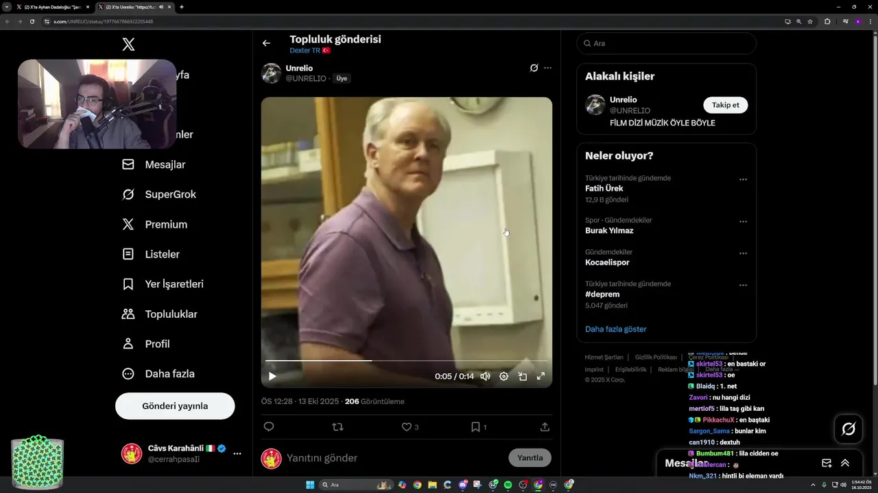Click Daha fazla göster link
Image resolution: width=878 pixels, height=493 pixels.
[x=616, y=329]
